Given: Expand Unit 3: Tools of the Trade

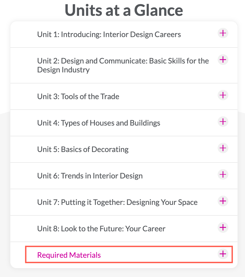Looking at the screenshot, I should click(124, 97).
